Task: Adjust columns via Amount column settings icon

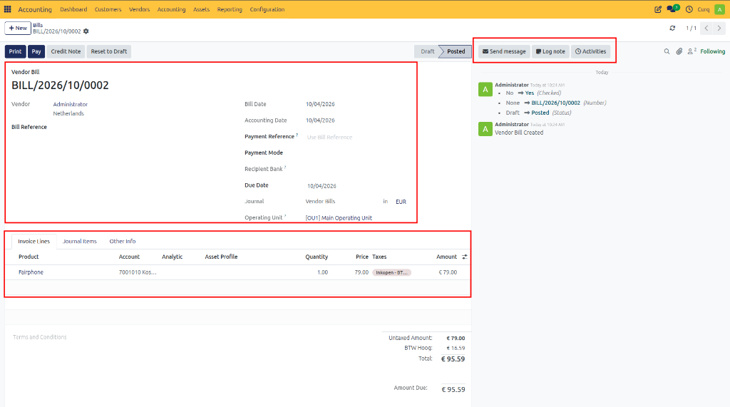Action: pos(465,257)
